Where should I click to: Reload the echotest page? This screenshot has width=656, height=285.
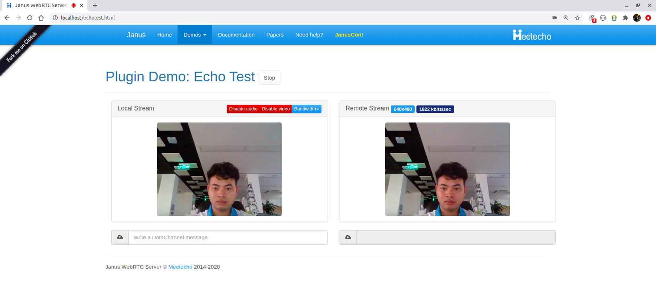tap(30, 18)
